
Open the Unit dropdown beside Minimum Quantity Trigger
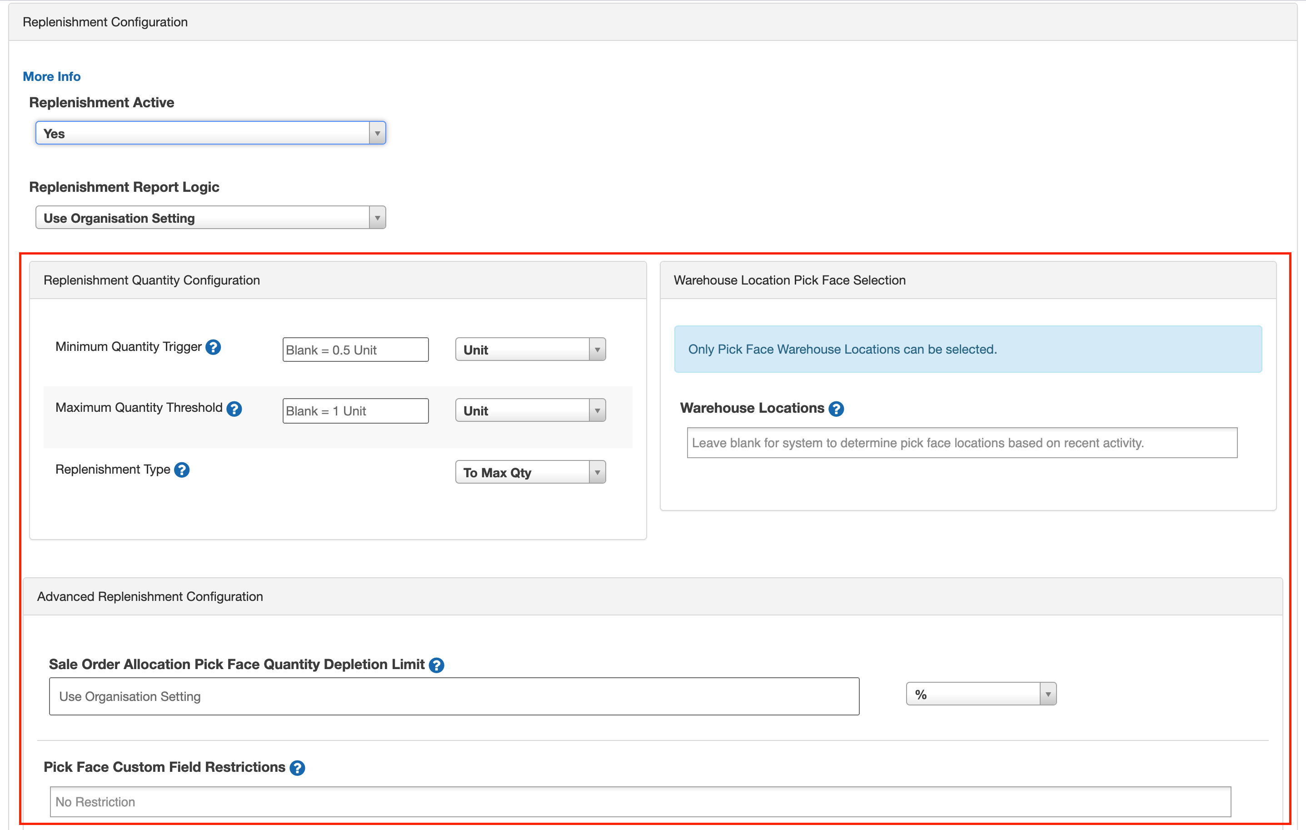coord(597,349)
